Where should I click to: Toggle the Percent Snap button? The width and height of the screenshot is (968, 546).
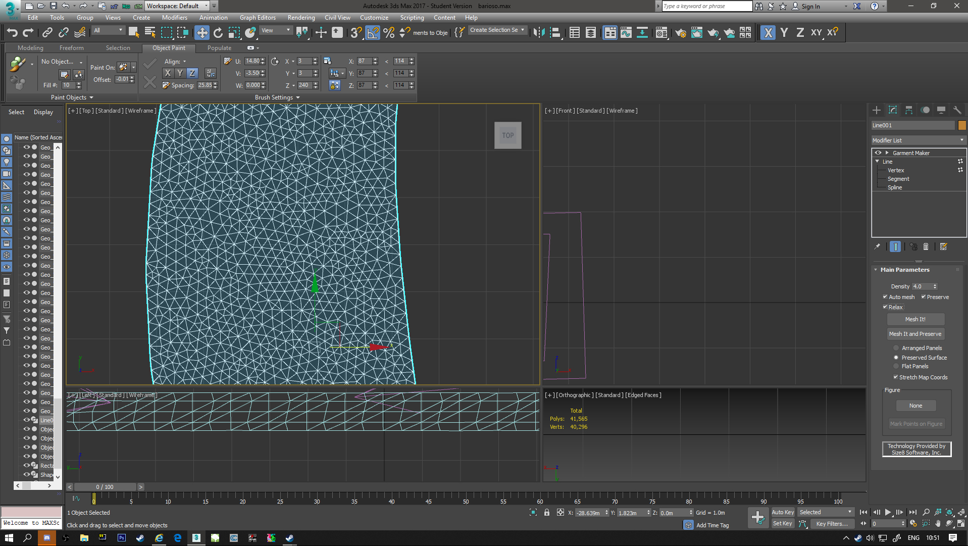[x=389, y=33]
